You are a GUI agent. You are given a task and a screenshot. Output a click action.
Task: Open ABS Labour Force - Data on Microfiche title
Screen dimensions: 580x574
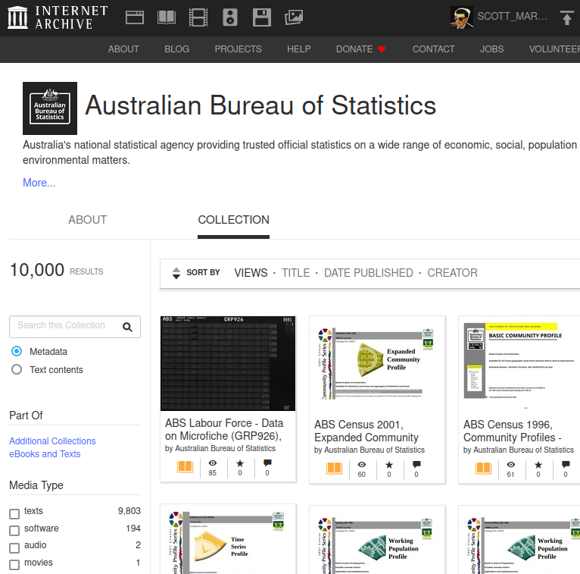point(224,430)
